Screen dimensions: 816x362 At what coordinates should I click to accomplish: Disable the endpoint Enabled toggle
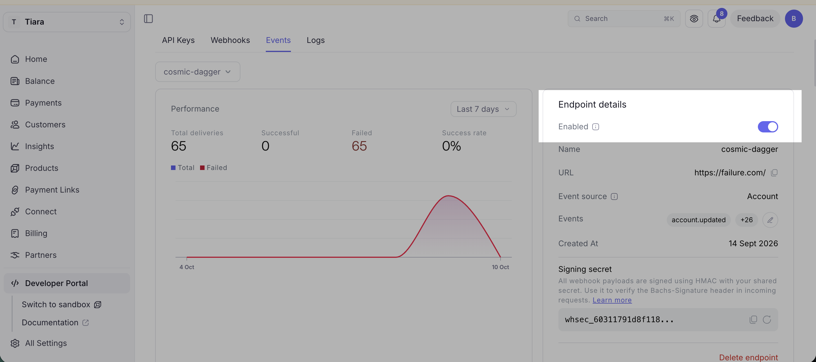pyautogui.click(x=767, y=127)
